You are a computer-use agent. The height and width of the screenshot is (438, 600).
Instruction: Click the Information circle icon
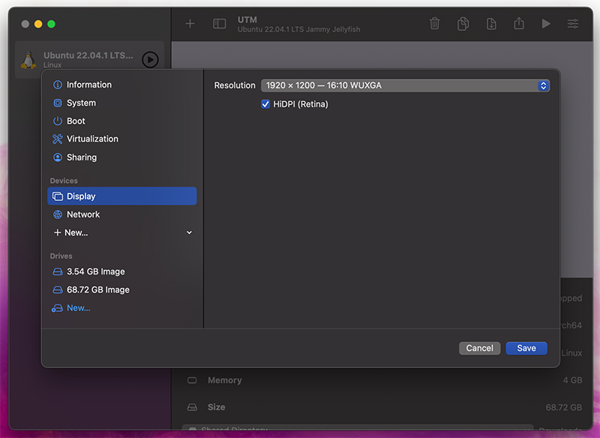[58, 85]
